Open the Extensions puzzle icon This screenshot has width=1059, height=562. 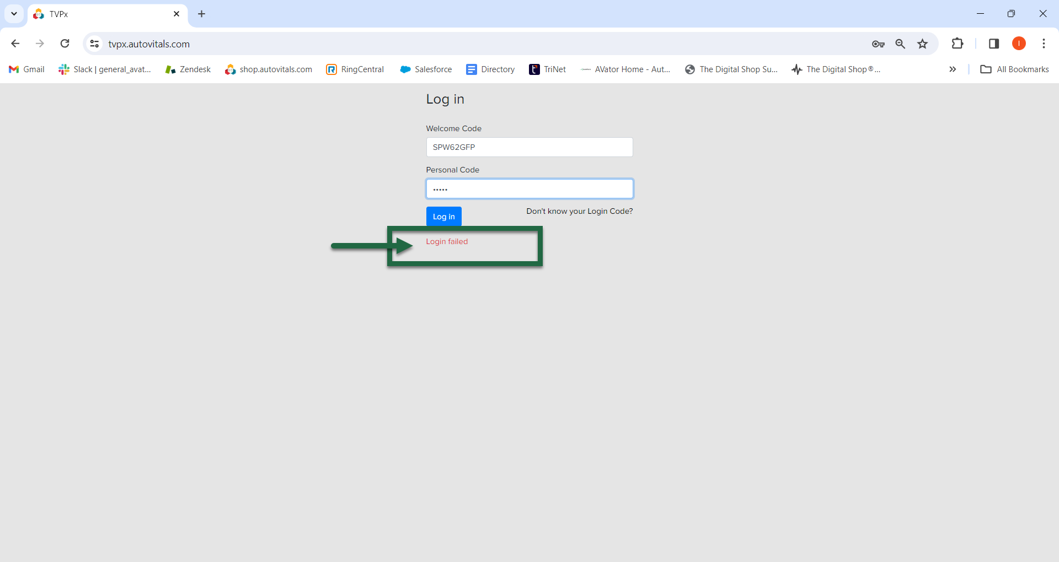(x=958, y=44)
